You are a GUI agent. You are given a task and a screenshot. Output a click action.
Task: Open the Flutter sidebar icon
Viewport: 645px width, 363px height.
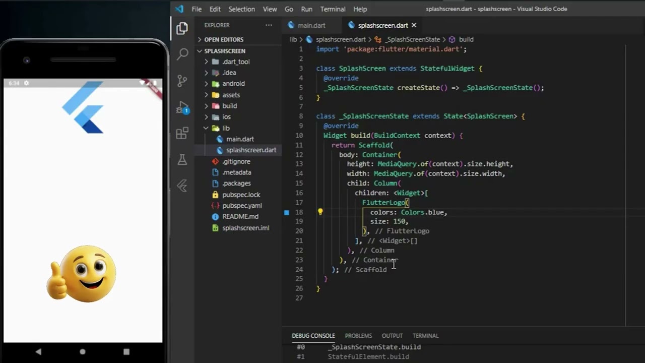[182, 186]
